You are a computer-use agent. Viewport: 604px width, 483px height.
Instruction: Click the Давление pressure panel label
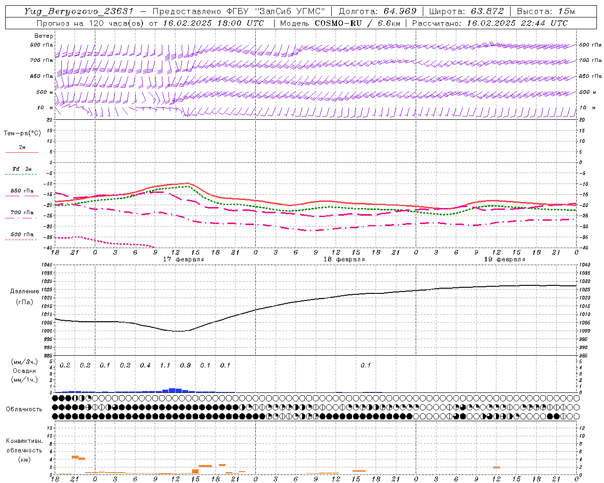tap(24, 291)
